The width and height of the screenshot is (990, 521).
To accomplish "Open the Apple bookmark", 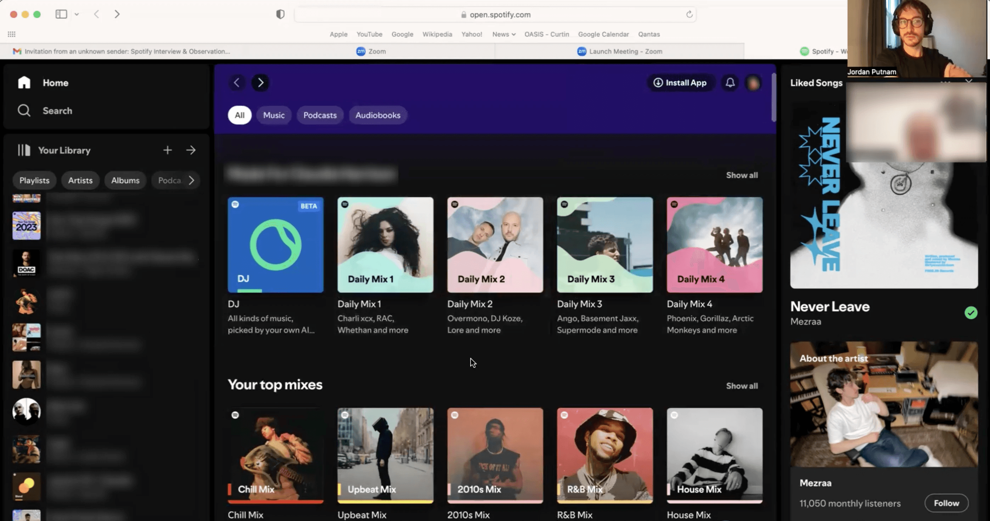I will (x=338, y=34).
